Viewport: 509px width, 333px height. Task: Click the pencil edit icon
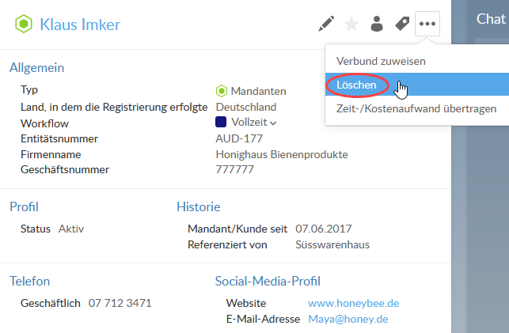point(326,24)
